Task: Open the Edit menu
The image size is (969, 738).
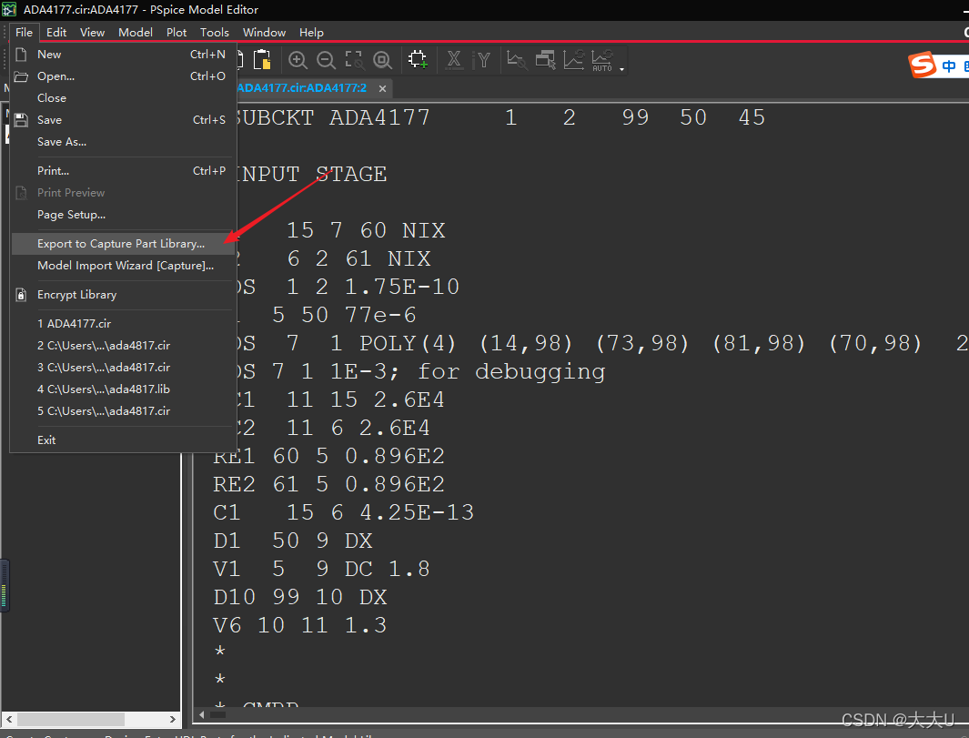Action: pos(56,32)
